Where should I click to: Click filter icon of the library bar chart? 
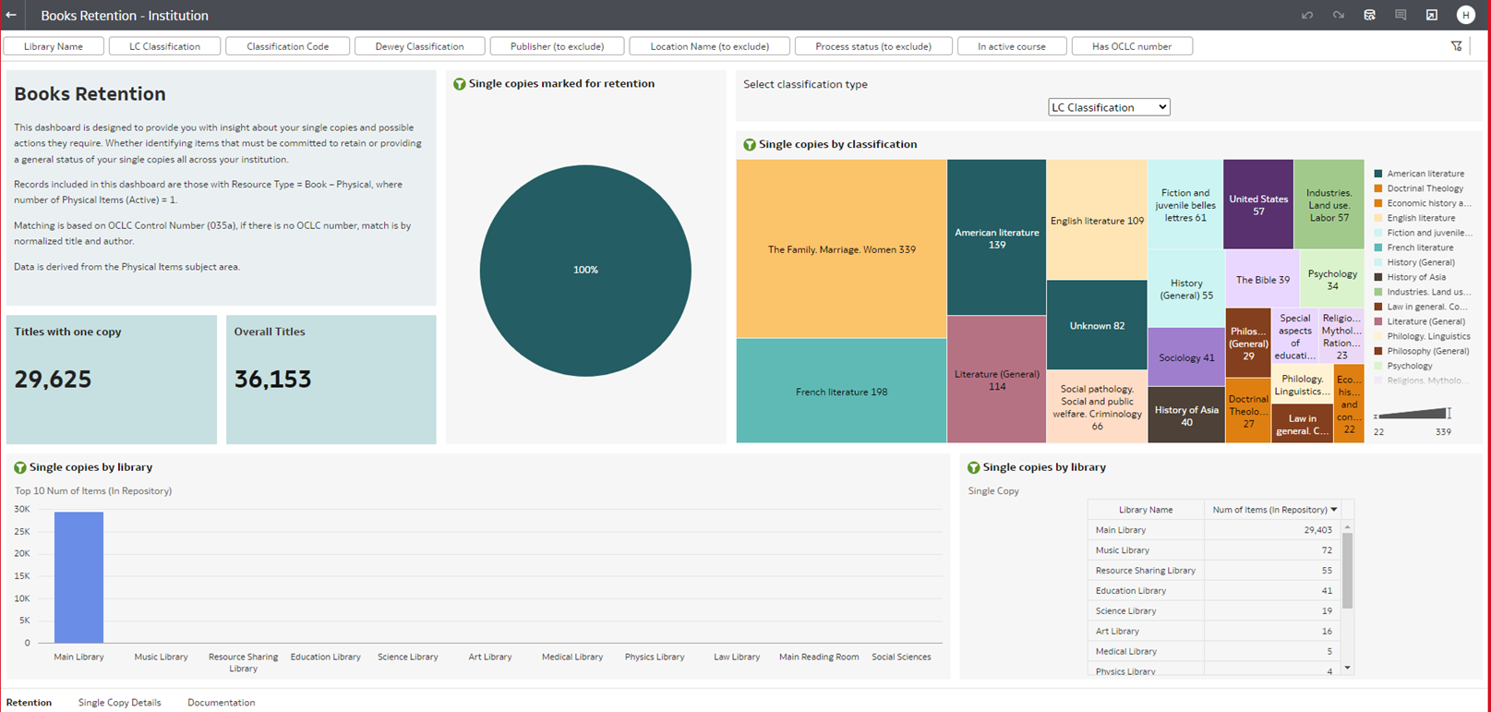point(20,468)
